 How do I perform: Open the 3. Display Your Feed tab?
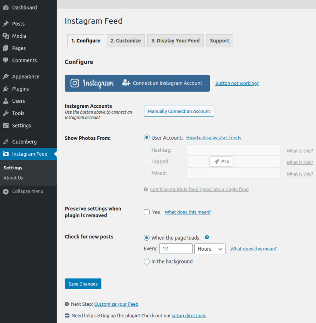tap(175, 41)
